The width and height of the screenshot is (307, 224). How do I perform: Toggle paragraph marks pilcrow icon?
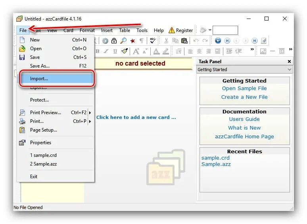click(141, 41)
